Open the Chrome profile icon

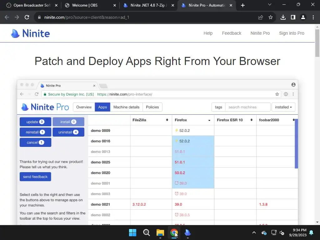(303, 17)
